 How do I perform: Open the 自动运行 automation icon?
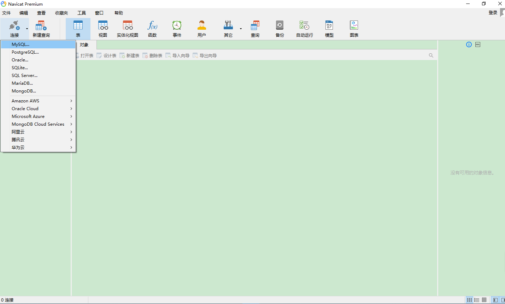coord(305,25)
